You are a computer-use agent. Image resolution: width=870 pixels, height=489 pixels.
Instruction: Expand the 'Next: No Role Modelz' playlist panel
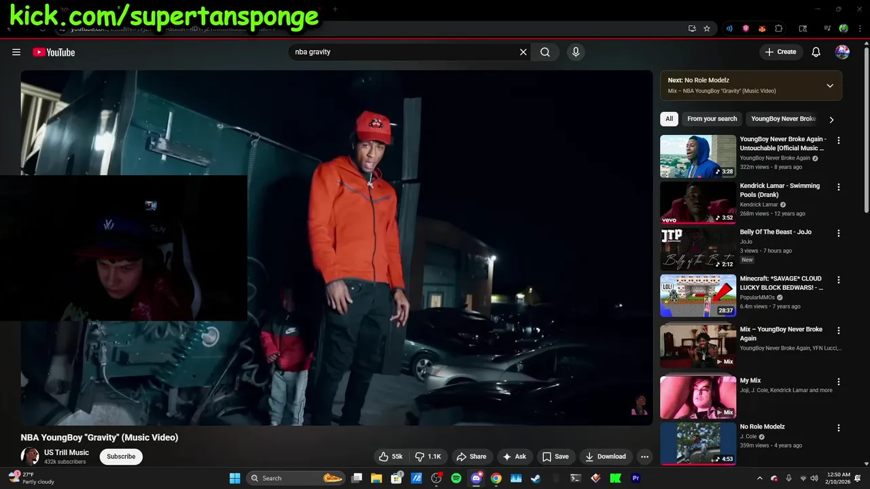[x=830, y=86]
